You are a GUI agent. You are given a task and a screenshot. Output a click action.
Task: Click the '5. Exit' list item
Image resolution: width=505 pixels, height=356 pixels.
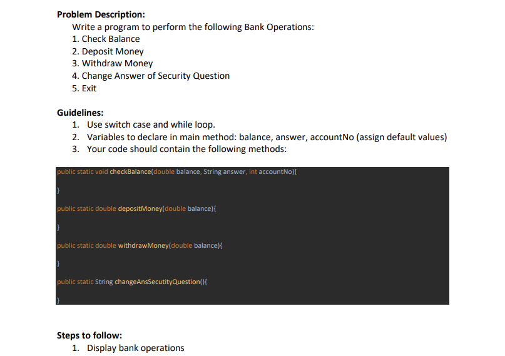point(84,88)
